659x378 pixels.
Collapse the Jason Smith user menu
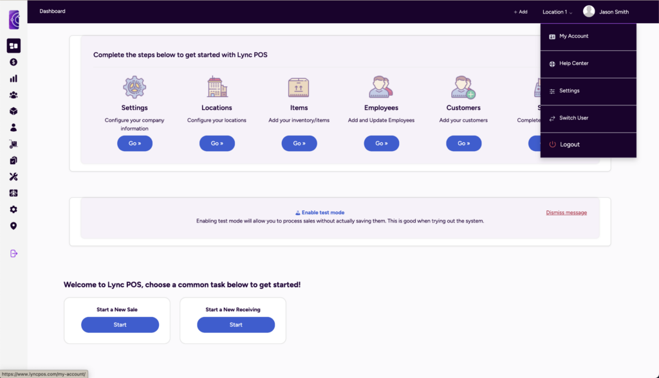click(606, 12)
